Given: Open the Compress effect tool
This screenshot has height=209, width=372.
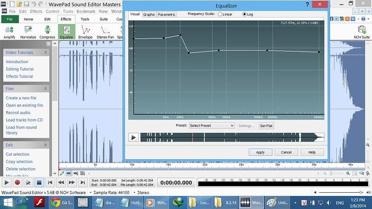Looking at the screenshot, I should pos(47,31).
